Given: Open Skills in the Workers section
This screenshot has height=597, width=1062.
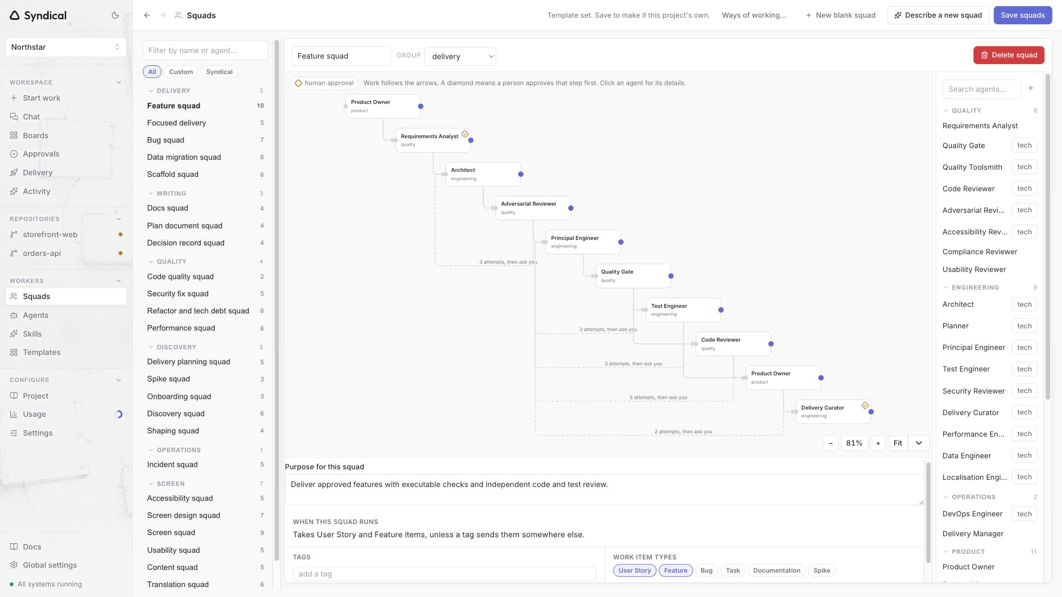Looking at the screenshot, I should pyautogui.click(x=66, y=334).
